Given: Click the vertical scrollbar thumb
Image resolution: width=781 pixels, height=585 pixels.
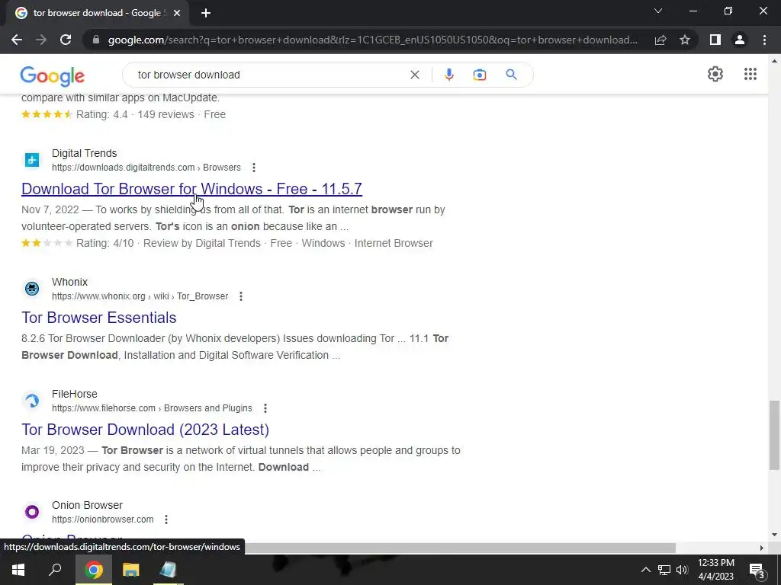Looking at the screenshot, I should pyautogui.click(x=774, y=435).
